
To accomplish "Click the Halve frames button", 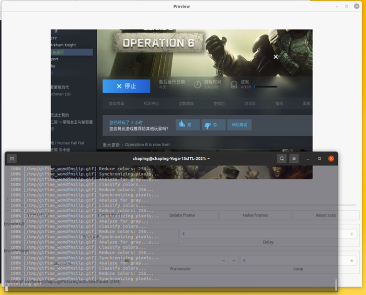I will 255,215.
